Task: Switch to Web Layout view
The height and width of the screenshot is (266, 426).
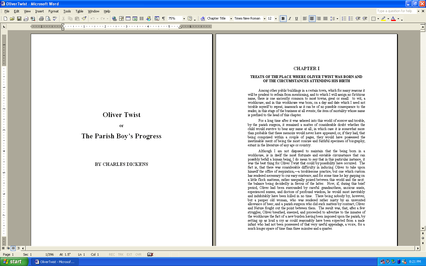Action: click(8, 248)
